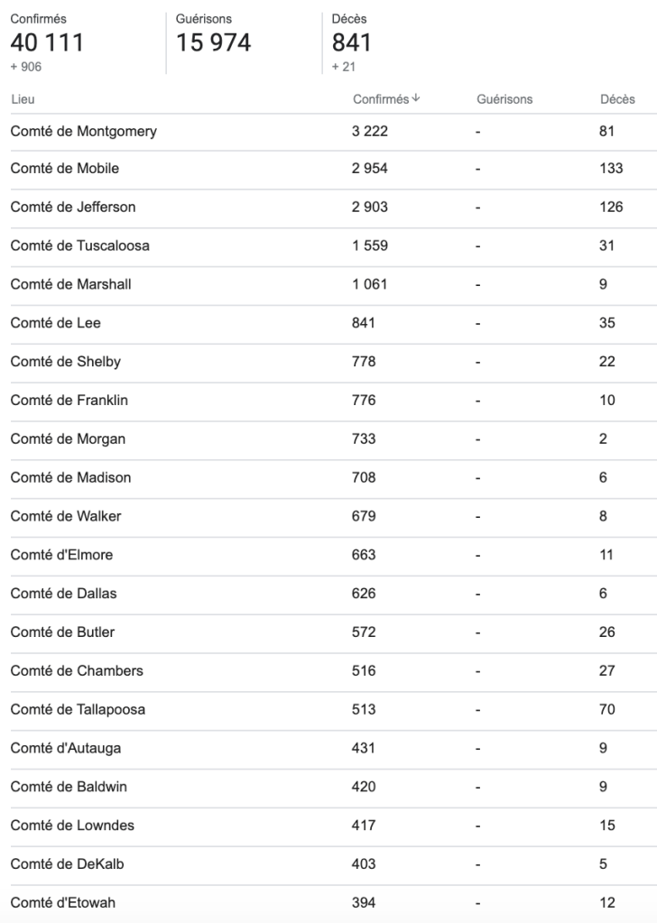Viewport: 657px width, 923px height.
Task: Select Comté de Tuscaloosa in the list
Action: [80, 245]
